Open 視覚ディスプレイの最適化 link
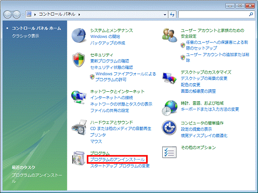This screenshot has width=258, height=193. 204,136
